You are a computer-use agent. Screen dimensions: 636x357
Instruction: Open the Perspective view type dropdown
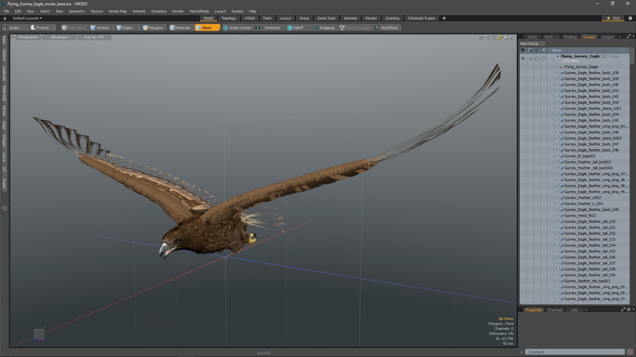(28, 37)
